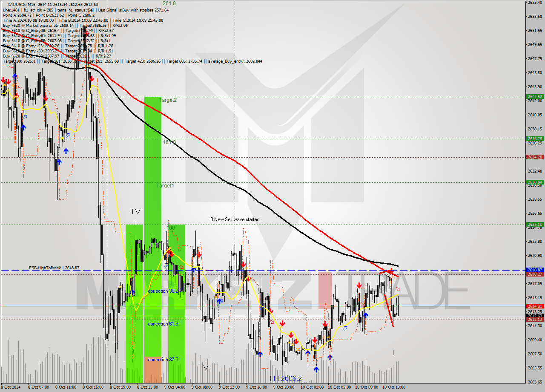545x392 pixels.
Task: Click the 'Target100: 2625.1' summary line
Action: [132, 61]
